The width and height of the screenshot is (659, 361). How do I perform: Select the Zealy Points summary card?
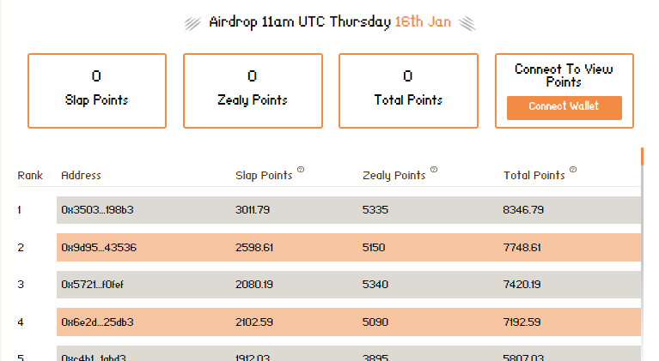pyautogui.click(x=253, y=91)
